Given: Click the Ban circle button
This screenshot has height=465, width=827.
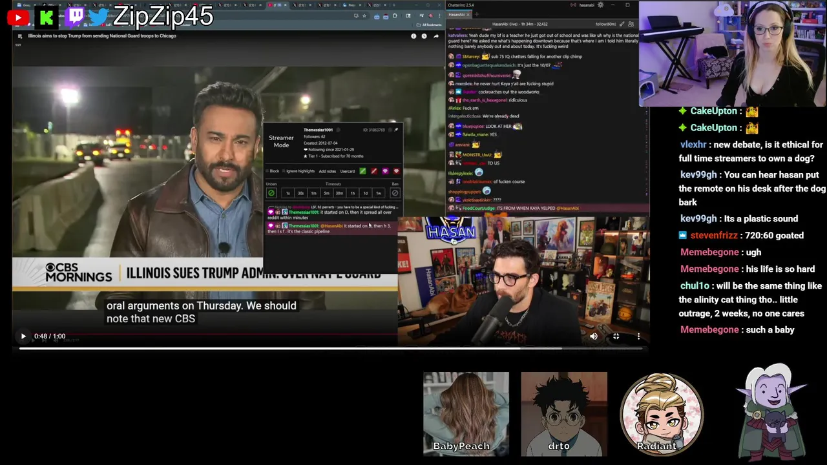Looking at the screenshot, I should 395,193.
